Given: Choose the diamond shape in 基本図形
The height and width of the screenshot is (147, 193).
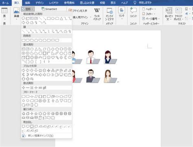Looking at the screenshot, I should click(53, 49).
